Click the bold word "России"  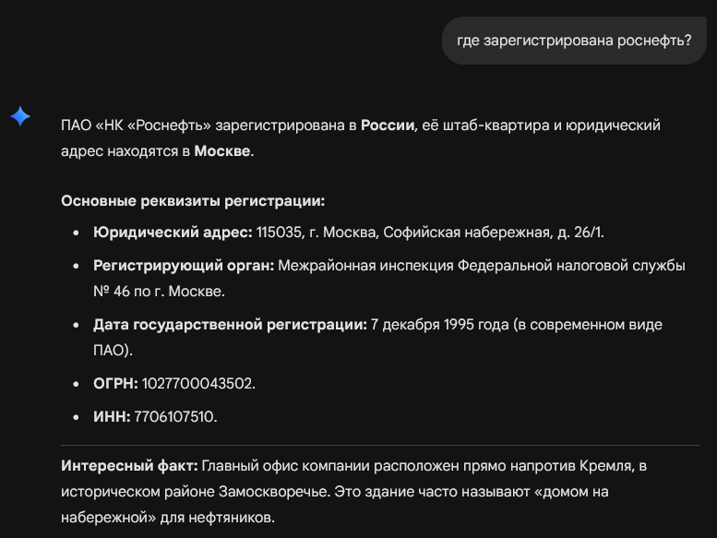point(387,126)
